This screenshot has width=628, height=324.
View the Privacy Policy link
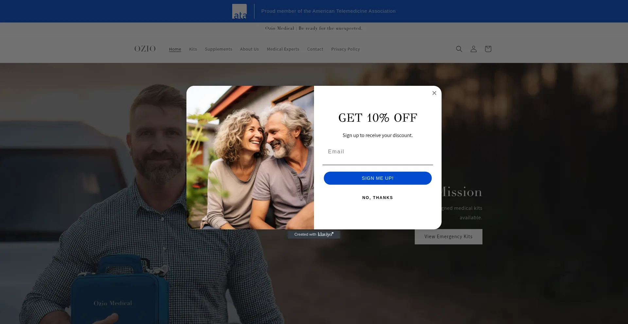(x=345, y=49)
